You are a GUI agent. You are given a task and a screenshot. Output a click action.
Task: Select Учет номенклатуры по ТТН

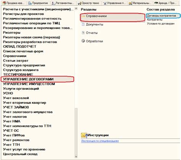click(x=27, y=126)
